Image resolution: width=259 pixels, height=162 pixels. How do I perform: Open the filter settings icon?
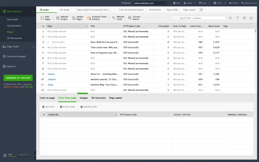click(x=237, y=18)
